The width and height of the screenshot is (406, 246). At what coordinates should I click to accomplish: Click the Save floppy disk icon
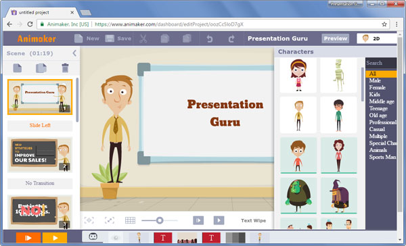(110, 39)
